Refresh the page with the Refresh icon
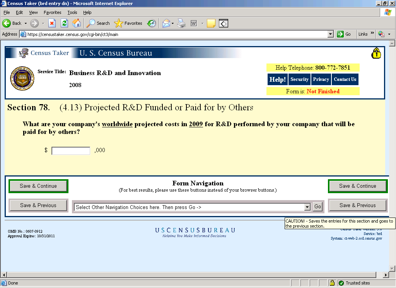Image resolution: width=396 pixels, height=288 pixels. pyautogui.click(x=65, y=23)
